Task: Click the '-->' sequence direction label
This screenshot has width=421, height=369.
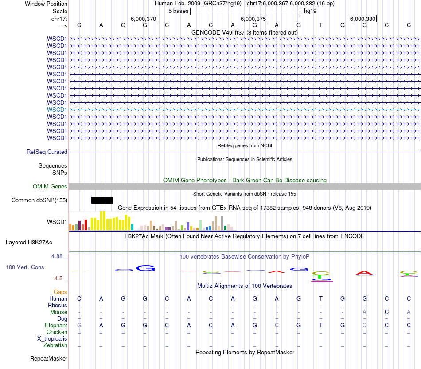Action: pos(62,26)
